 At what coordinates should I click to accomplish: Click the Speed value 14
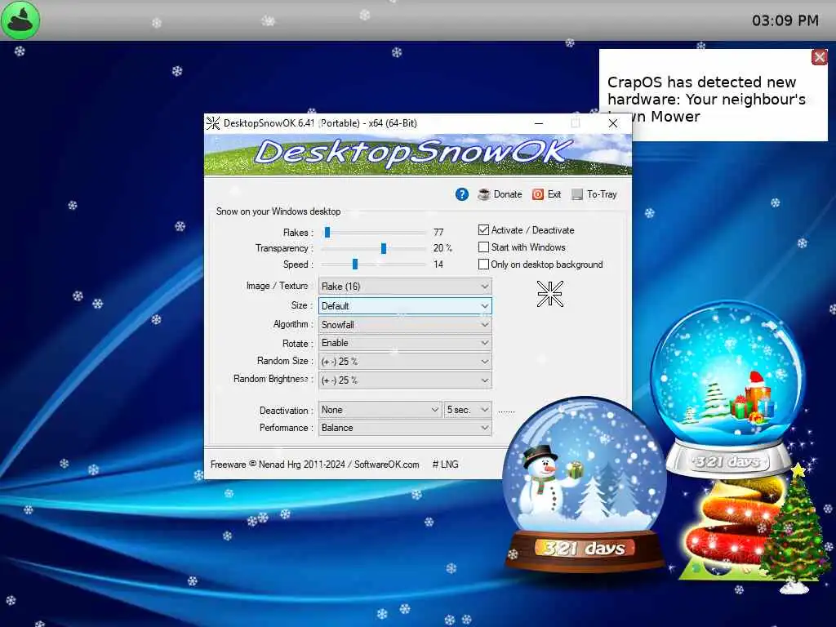click(438, 264)
